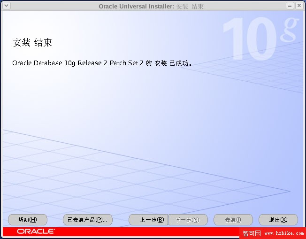Minimize the Oracle Universal Installer window
Screen dimensions: 306x239
tap(290, 6)
